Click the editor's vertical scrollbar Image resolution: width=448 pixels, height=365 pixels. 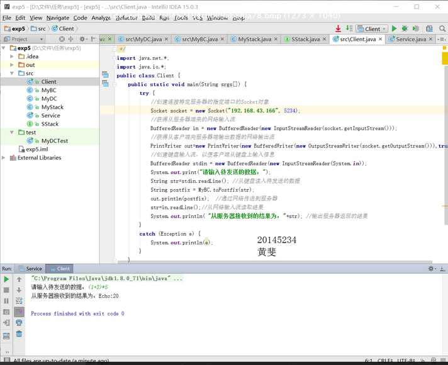[x=446, y=145]
